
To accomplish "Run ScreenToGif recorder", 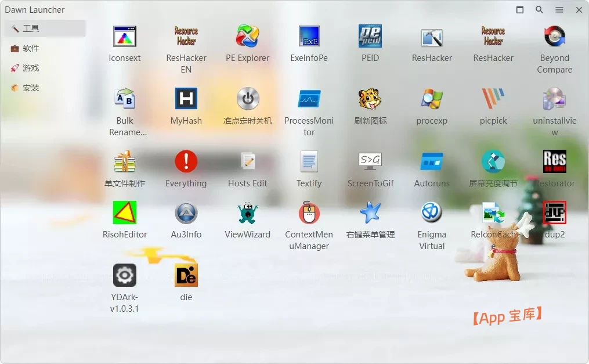I will pos(371,161).
